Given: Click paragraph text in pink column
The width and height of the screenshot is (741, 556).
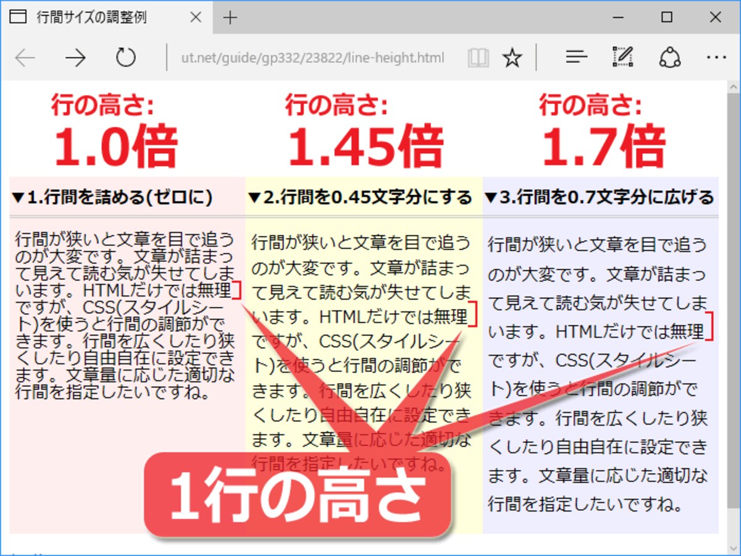Looking at the screenshot, I should pyautogui.click(x=126, y=315).
